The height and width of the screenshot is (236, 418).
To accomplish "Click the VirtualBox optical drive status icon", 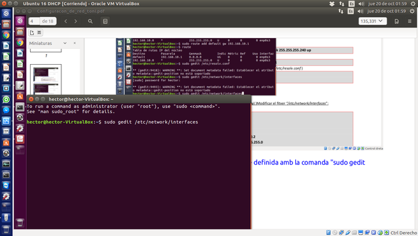I will pyautogui.click(x=335, y=233).
